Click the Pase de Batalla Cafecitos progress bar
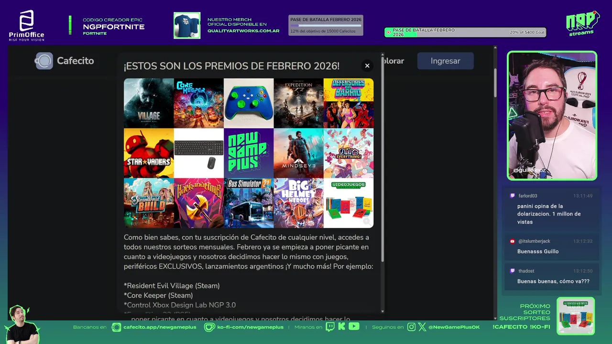The height and width of the screenshot is (344, 612). (x=326, y=25)
